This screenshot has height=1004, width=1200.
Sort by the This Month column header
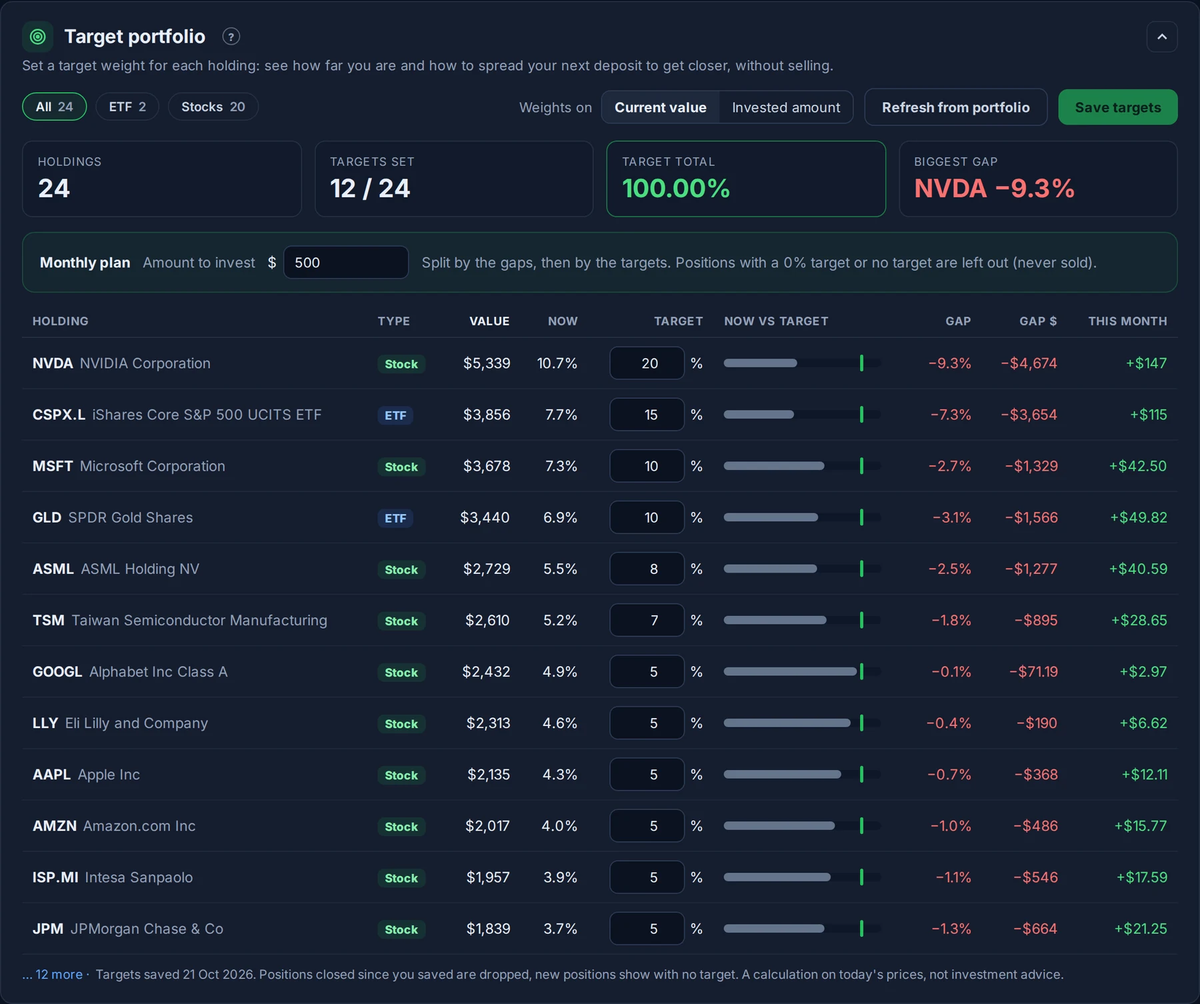coord(1128,321)
